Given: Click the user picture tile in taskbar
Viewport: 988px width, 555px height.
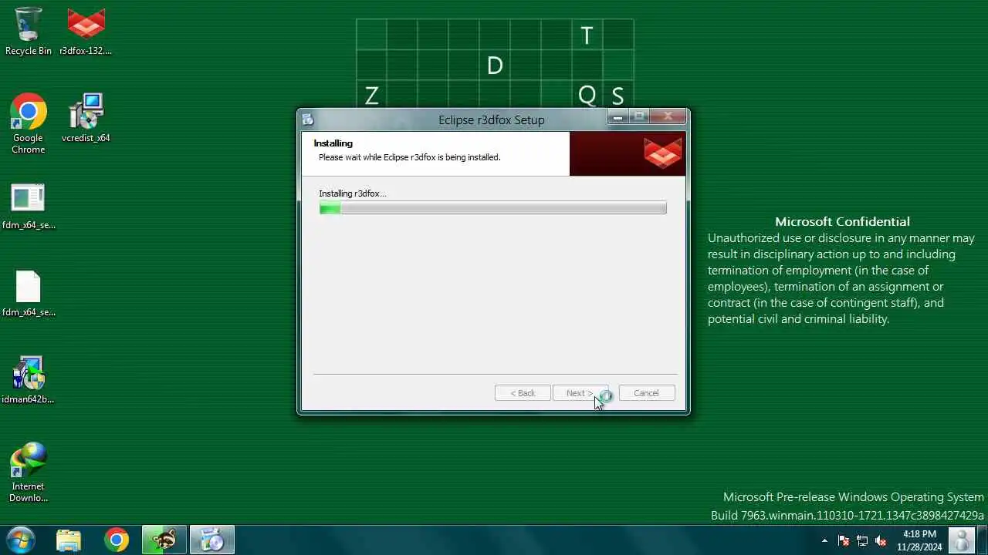Looking at the screenshot, I should [962, 540].
